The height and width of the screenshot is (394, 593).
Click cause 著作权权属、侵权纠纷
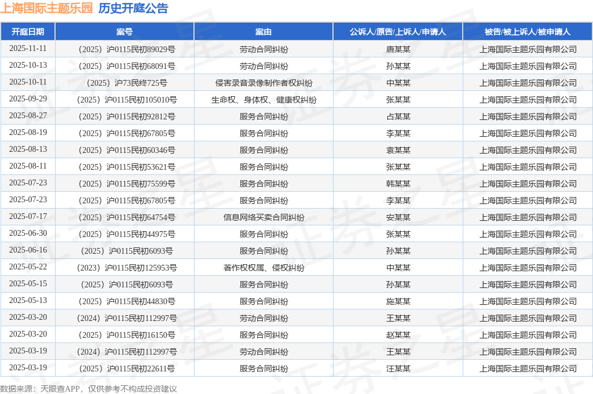point(263,268)
